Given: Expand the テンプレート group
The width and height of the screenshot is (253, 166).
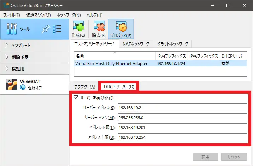Looking at the screenshot, I should [35, 45].
